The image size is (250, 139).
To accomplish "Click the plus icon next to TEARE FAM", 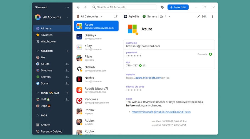I will tap(67, 93).
